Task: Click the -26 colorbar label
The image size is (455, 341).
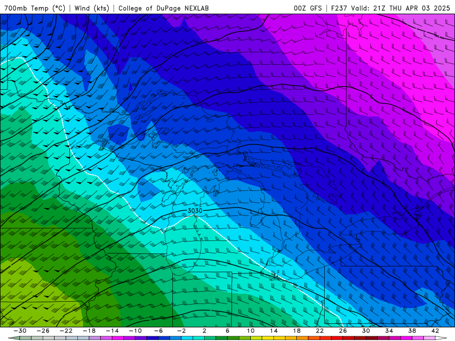Action: click(43, 331)
